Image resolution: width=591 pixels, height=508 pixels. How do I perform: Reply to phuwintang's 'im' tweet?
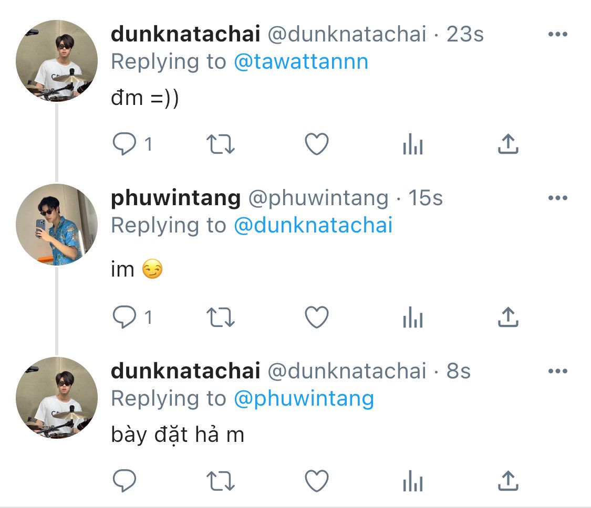(x=125, y=317)
